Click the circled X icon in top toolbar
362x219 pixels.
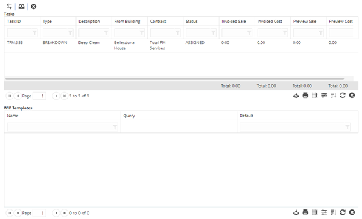click(x=33, y=7)
